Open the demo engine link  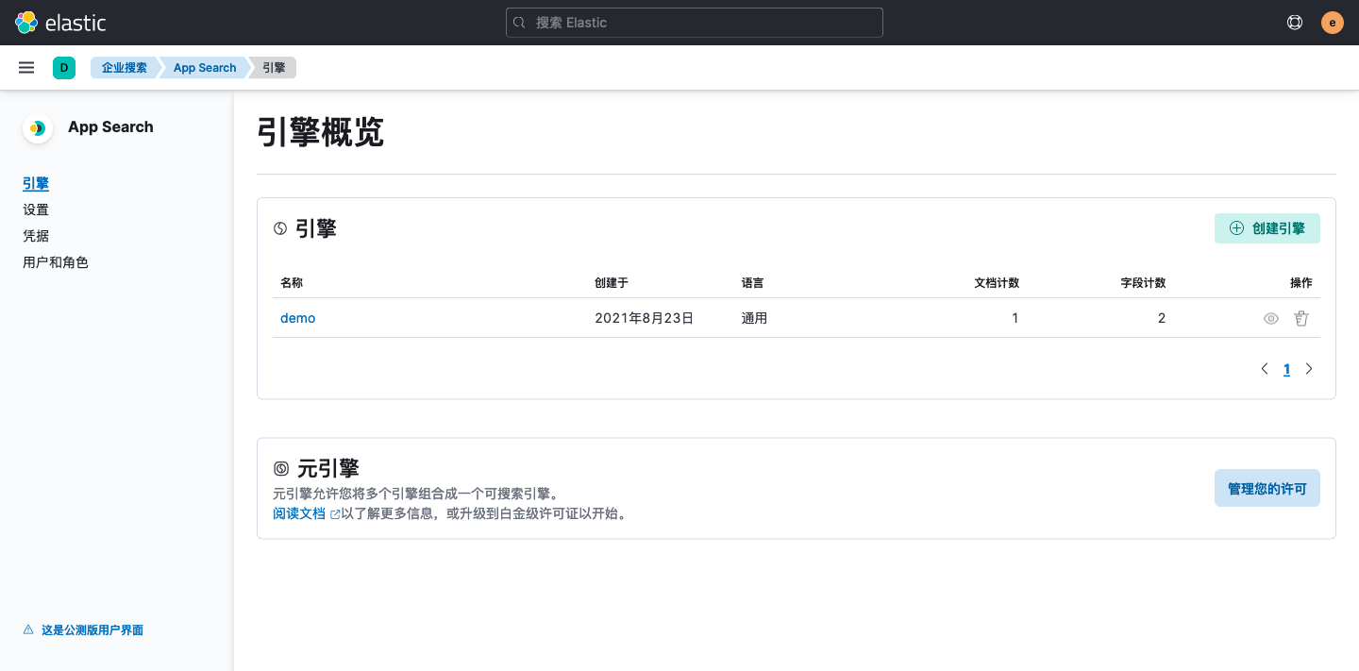(x=297, y=318)
